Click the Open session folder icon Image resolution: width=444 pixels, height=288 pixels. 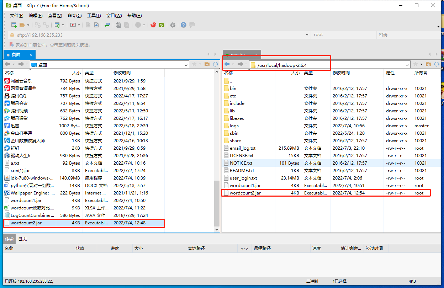22,25
